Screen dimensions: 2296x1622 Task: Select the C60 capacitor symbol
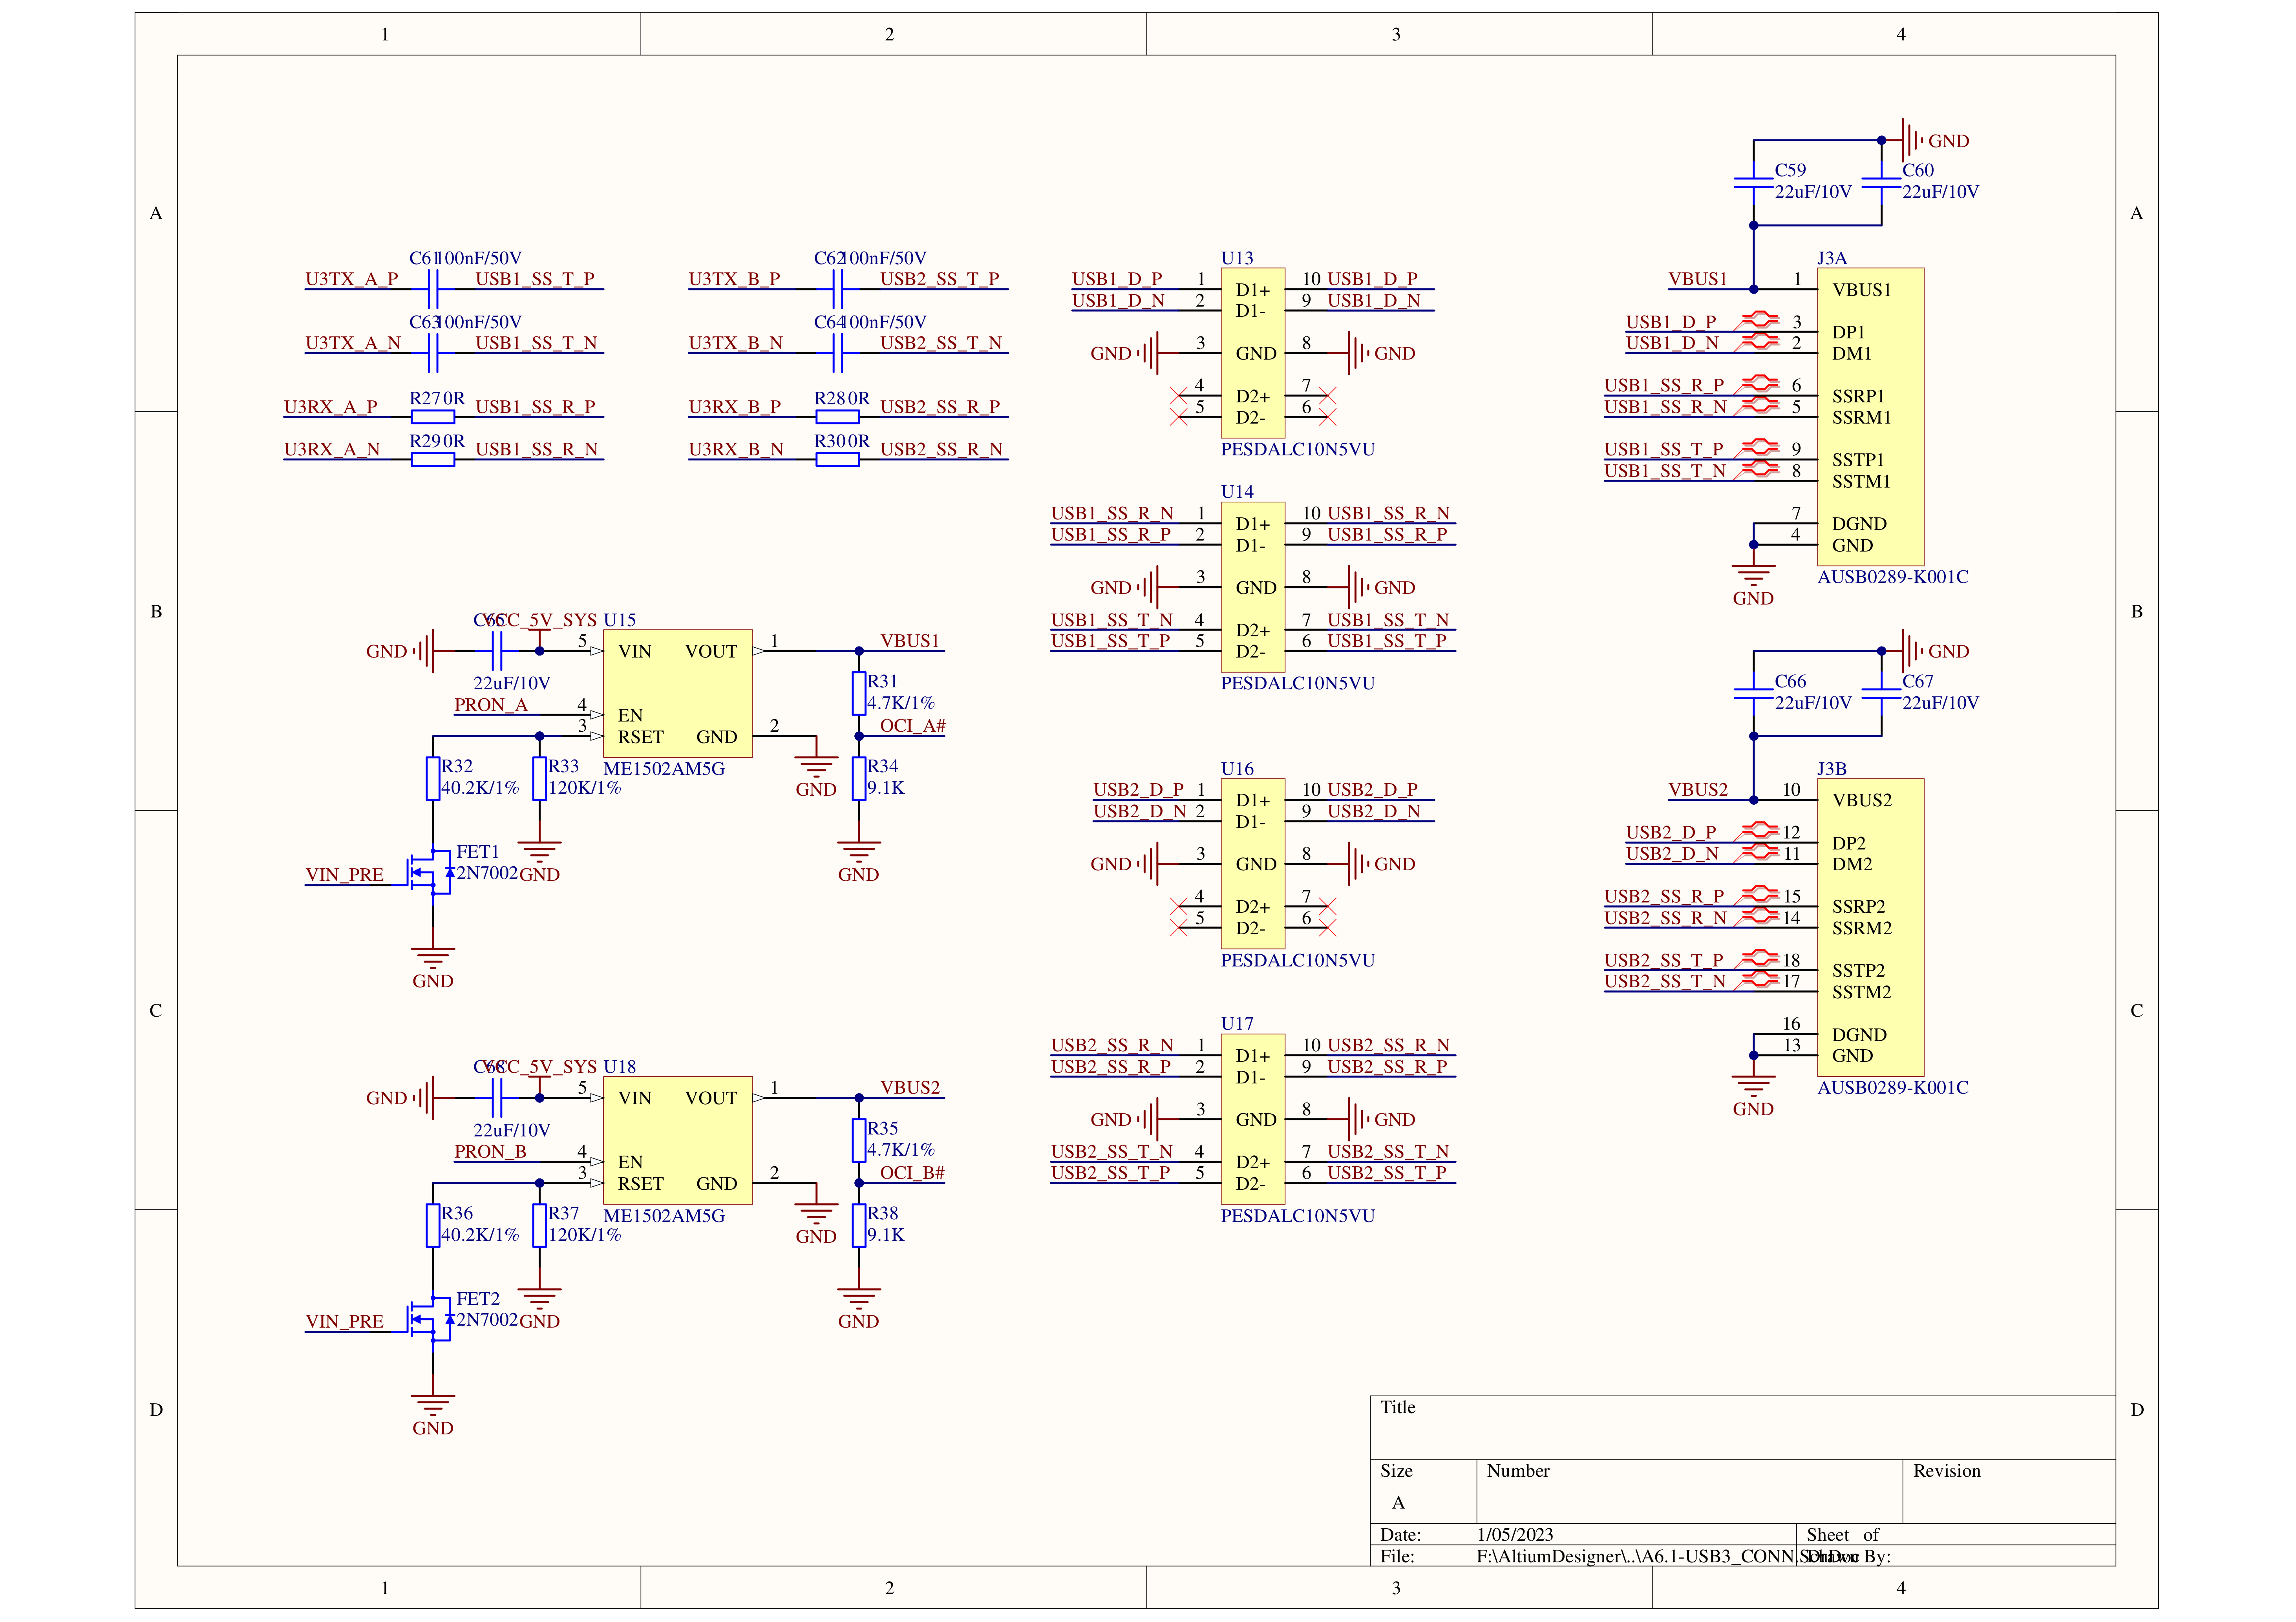click(1881, 183)
